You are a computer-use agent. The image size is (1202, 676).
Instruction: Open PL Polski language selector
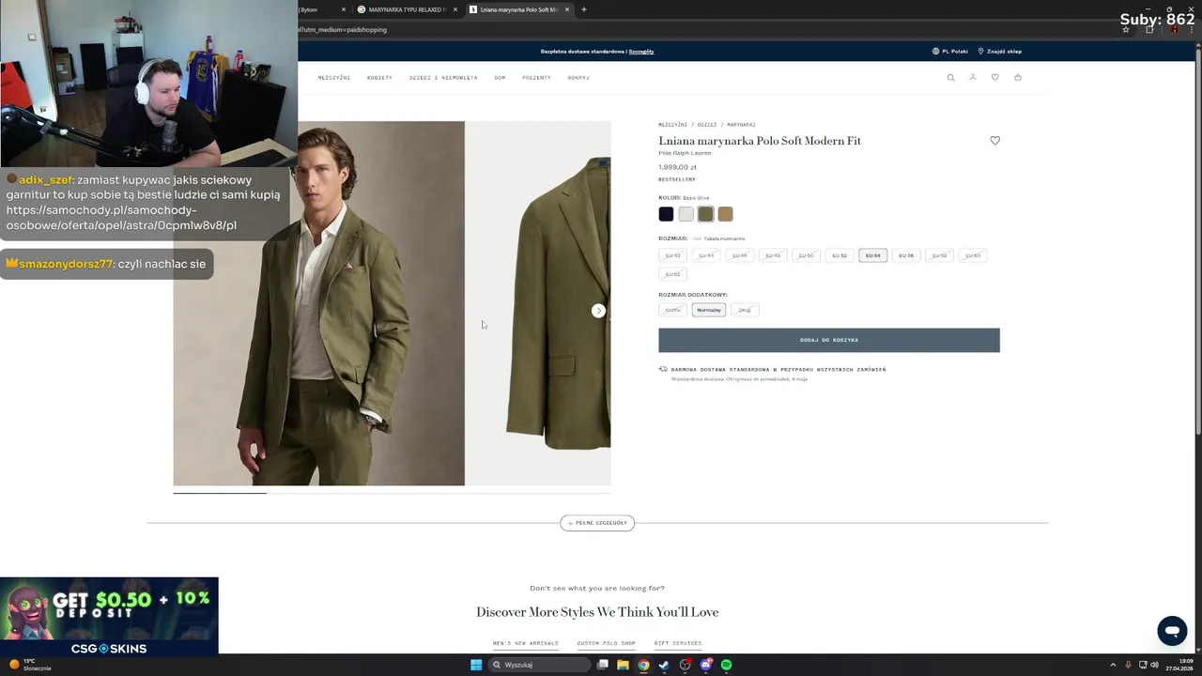950,52
